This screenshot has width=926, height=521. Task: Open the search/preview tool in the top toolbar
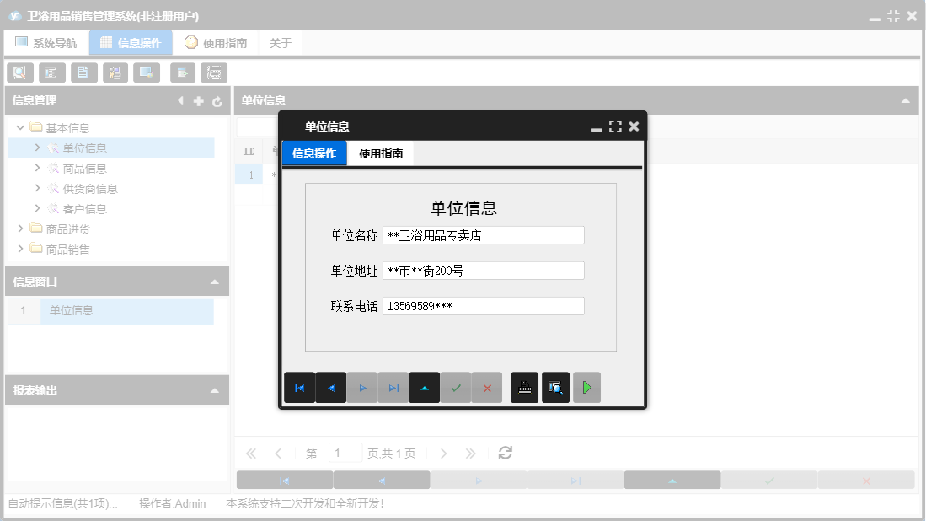(19, 73)
